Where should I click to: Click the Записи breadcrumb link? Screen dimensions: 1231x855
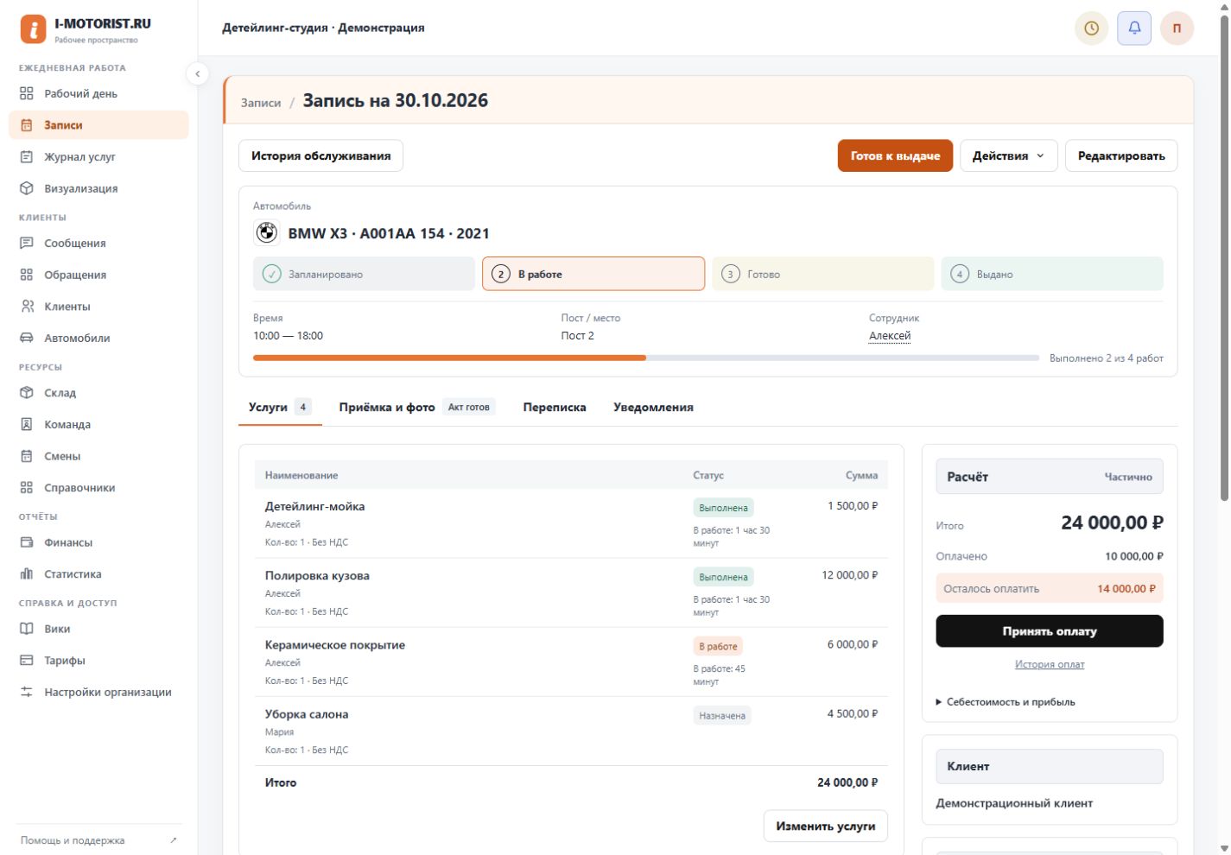[x=261, y=103]
